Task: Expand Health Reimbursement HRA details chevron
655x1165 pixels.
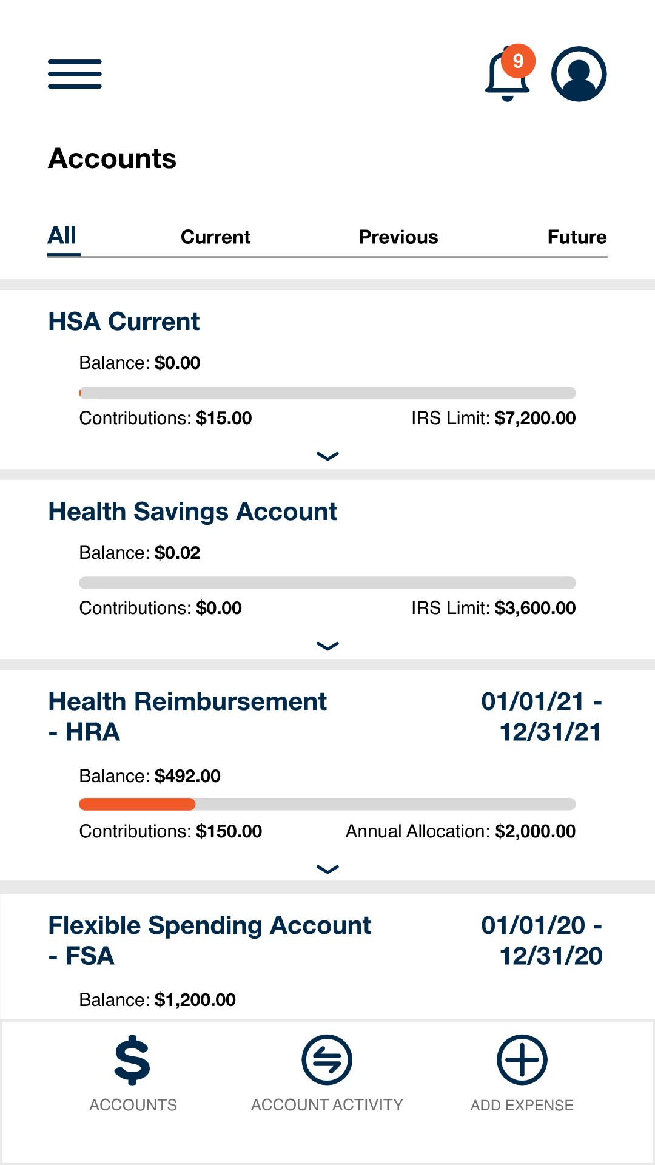Action: click(327, 870)
